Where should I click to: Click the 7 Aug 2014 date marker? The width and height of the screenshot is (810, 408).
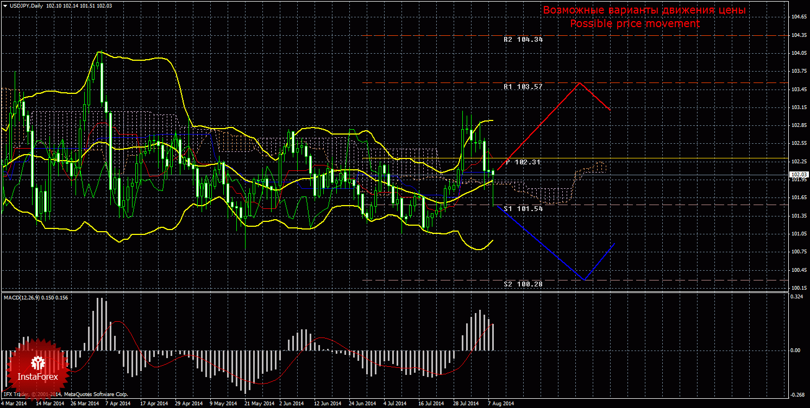[501, 404]
